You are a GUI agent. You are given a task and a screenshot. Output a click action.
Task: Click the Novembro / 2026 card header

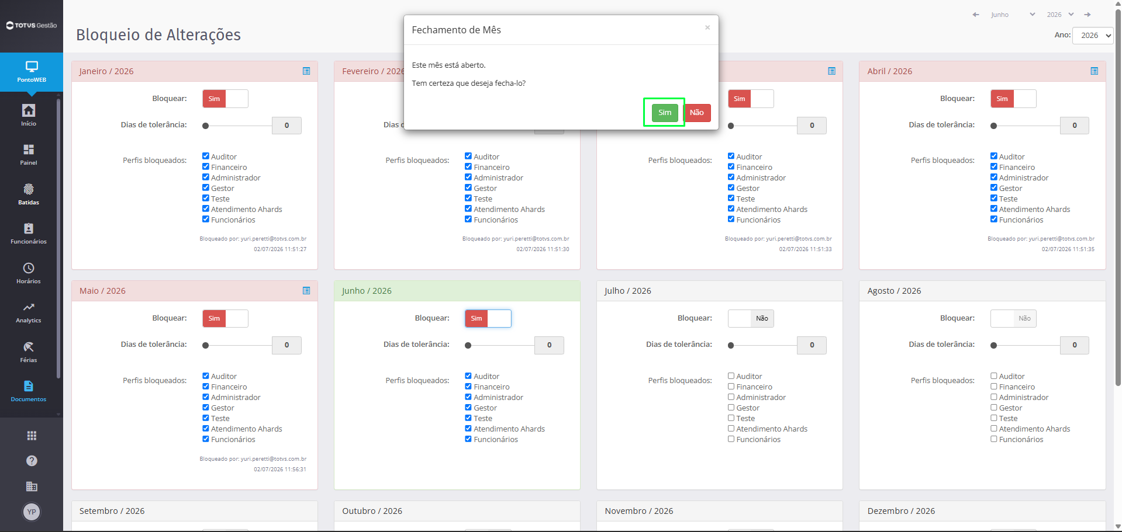pyautogui.click(x=720, y=511)
